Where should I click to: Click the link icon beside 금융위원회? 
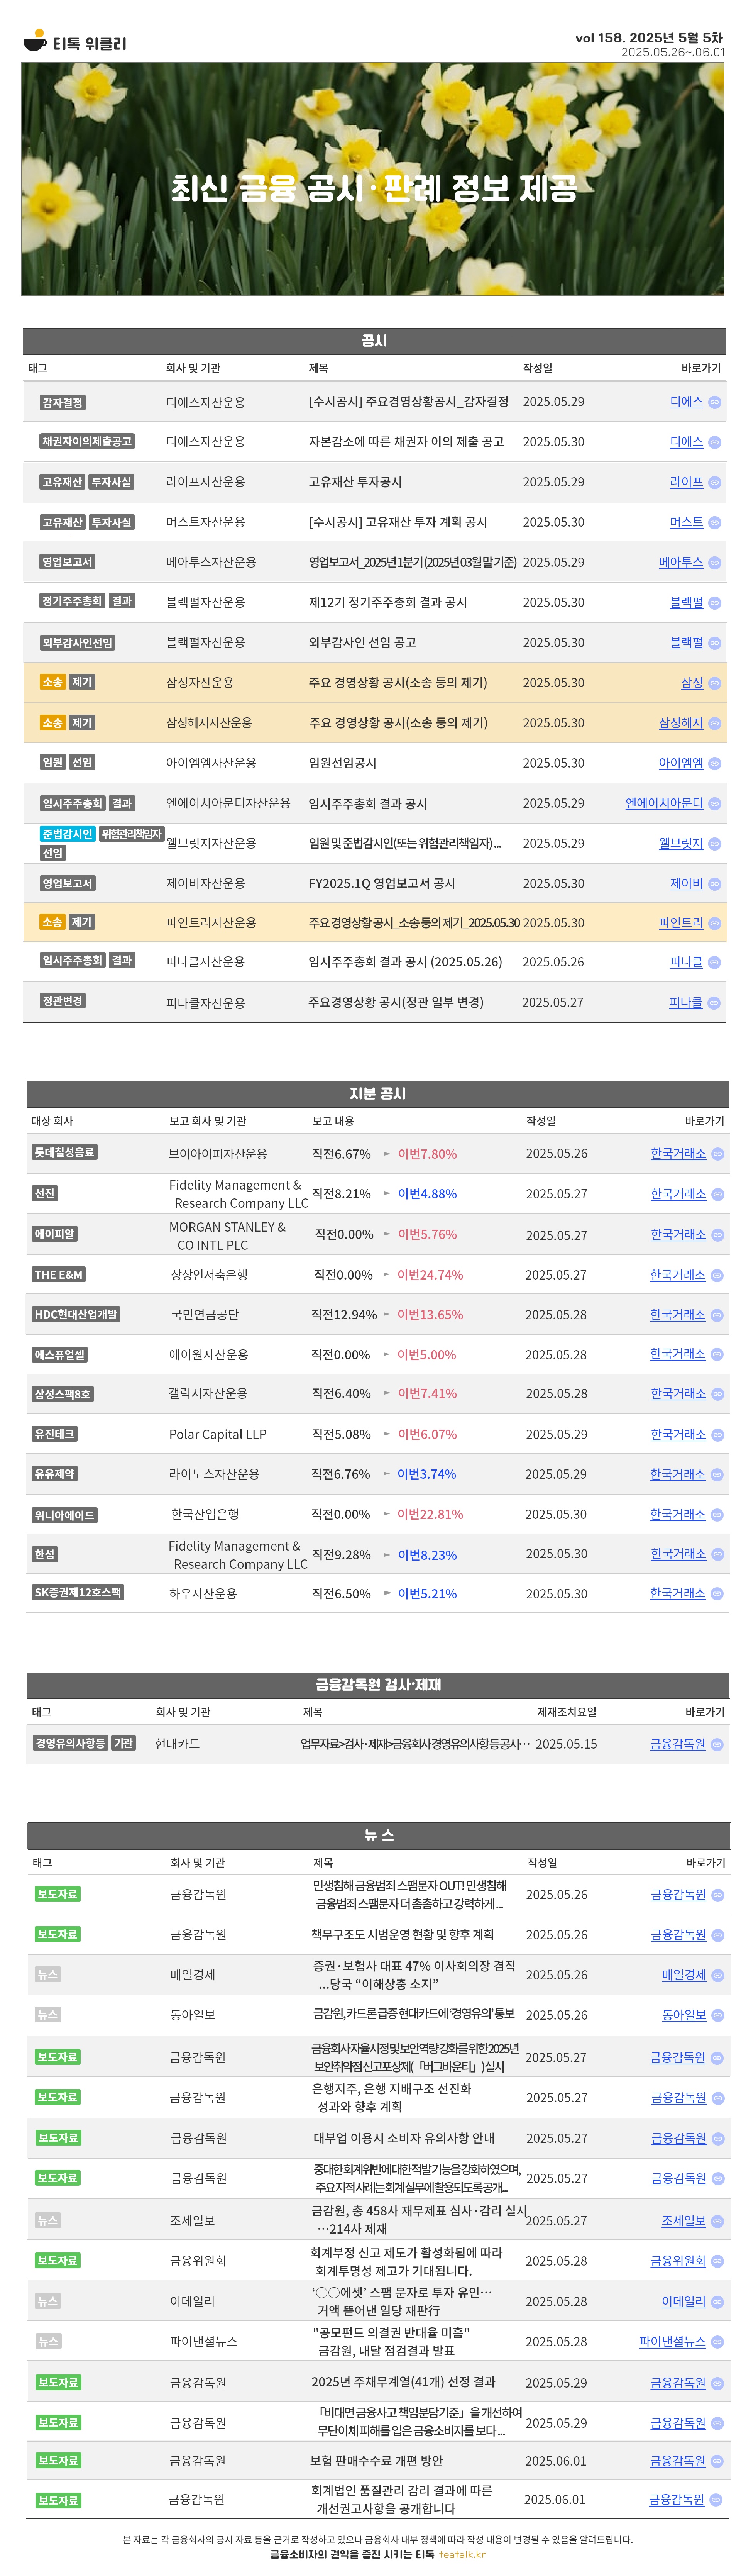(717, 2261)
